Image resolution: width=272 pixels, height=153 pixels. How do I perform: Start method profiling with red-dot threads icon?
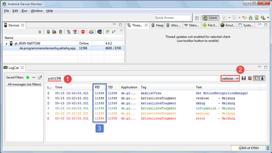(x=75, y=32)
